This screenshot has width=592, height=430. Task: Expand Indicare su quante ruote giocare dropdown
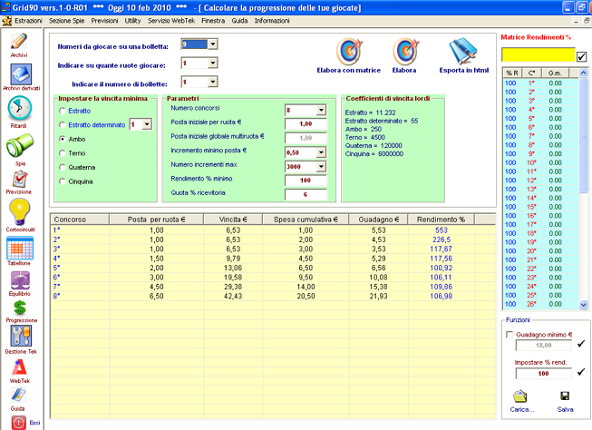pos(212,63)
